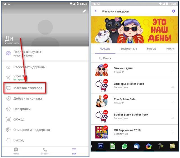Download Sticker Stack Sticker Pack
The height and width of the screenshot is (158, 180).
173,117
